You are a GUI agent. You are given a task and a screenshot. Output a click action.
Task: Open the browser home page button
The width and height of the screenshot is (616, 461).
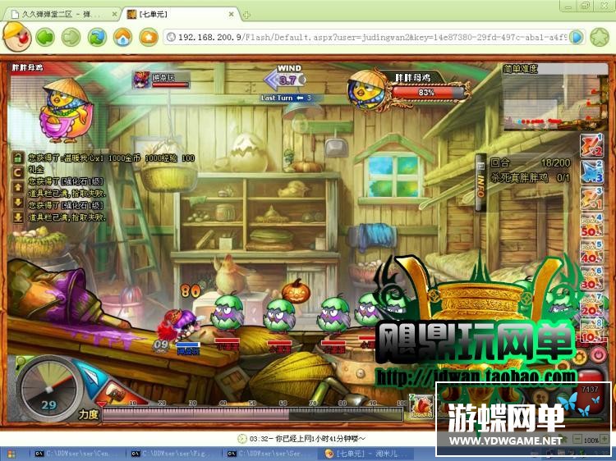pyautogui.click(x=123, y=38)
